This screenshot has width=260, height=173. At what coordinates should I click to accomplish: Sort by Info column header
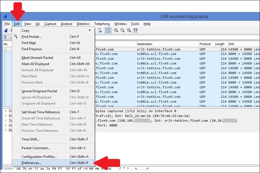click(x=243, y=44)
